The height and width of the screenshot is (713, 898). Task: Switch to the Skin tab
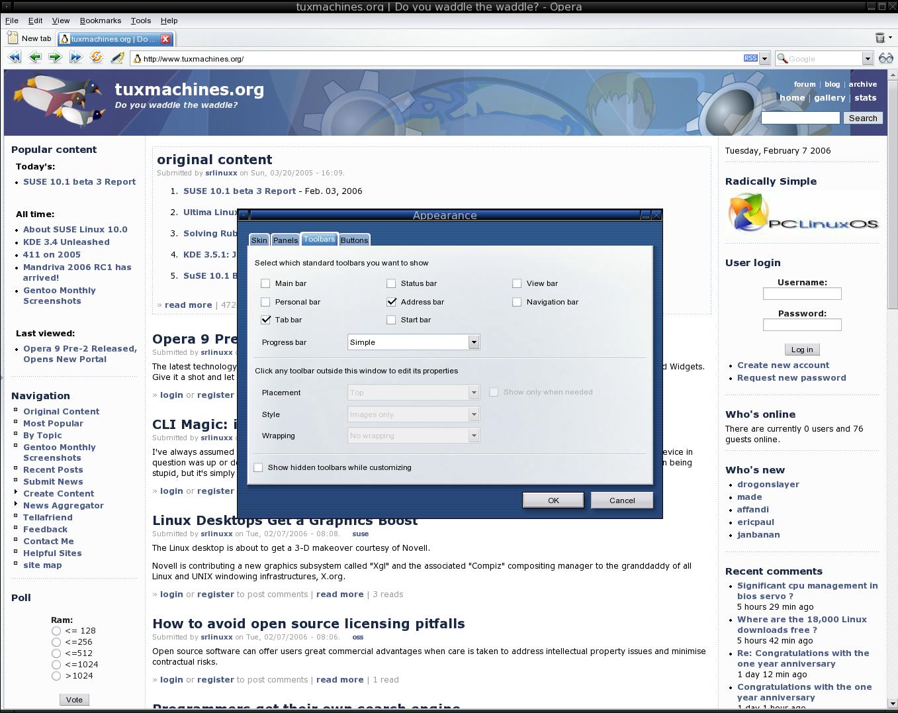pyautogui.click(x=259, y=240)
